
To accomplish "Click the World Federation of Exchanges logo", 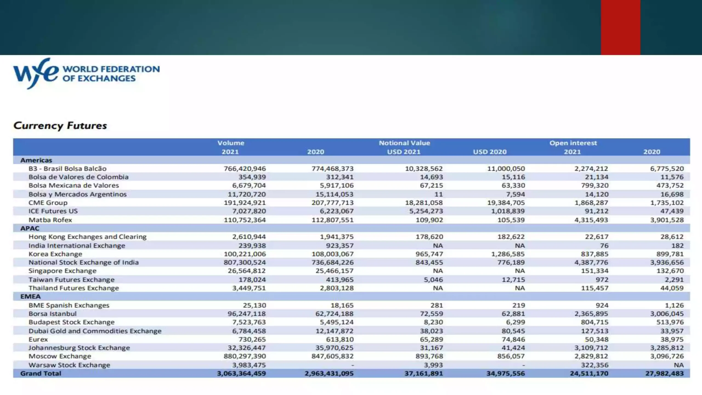I will coord(86,73).
